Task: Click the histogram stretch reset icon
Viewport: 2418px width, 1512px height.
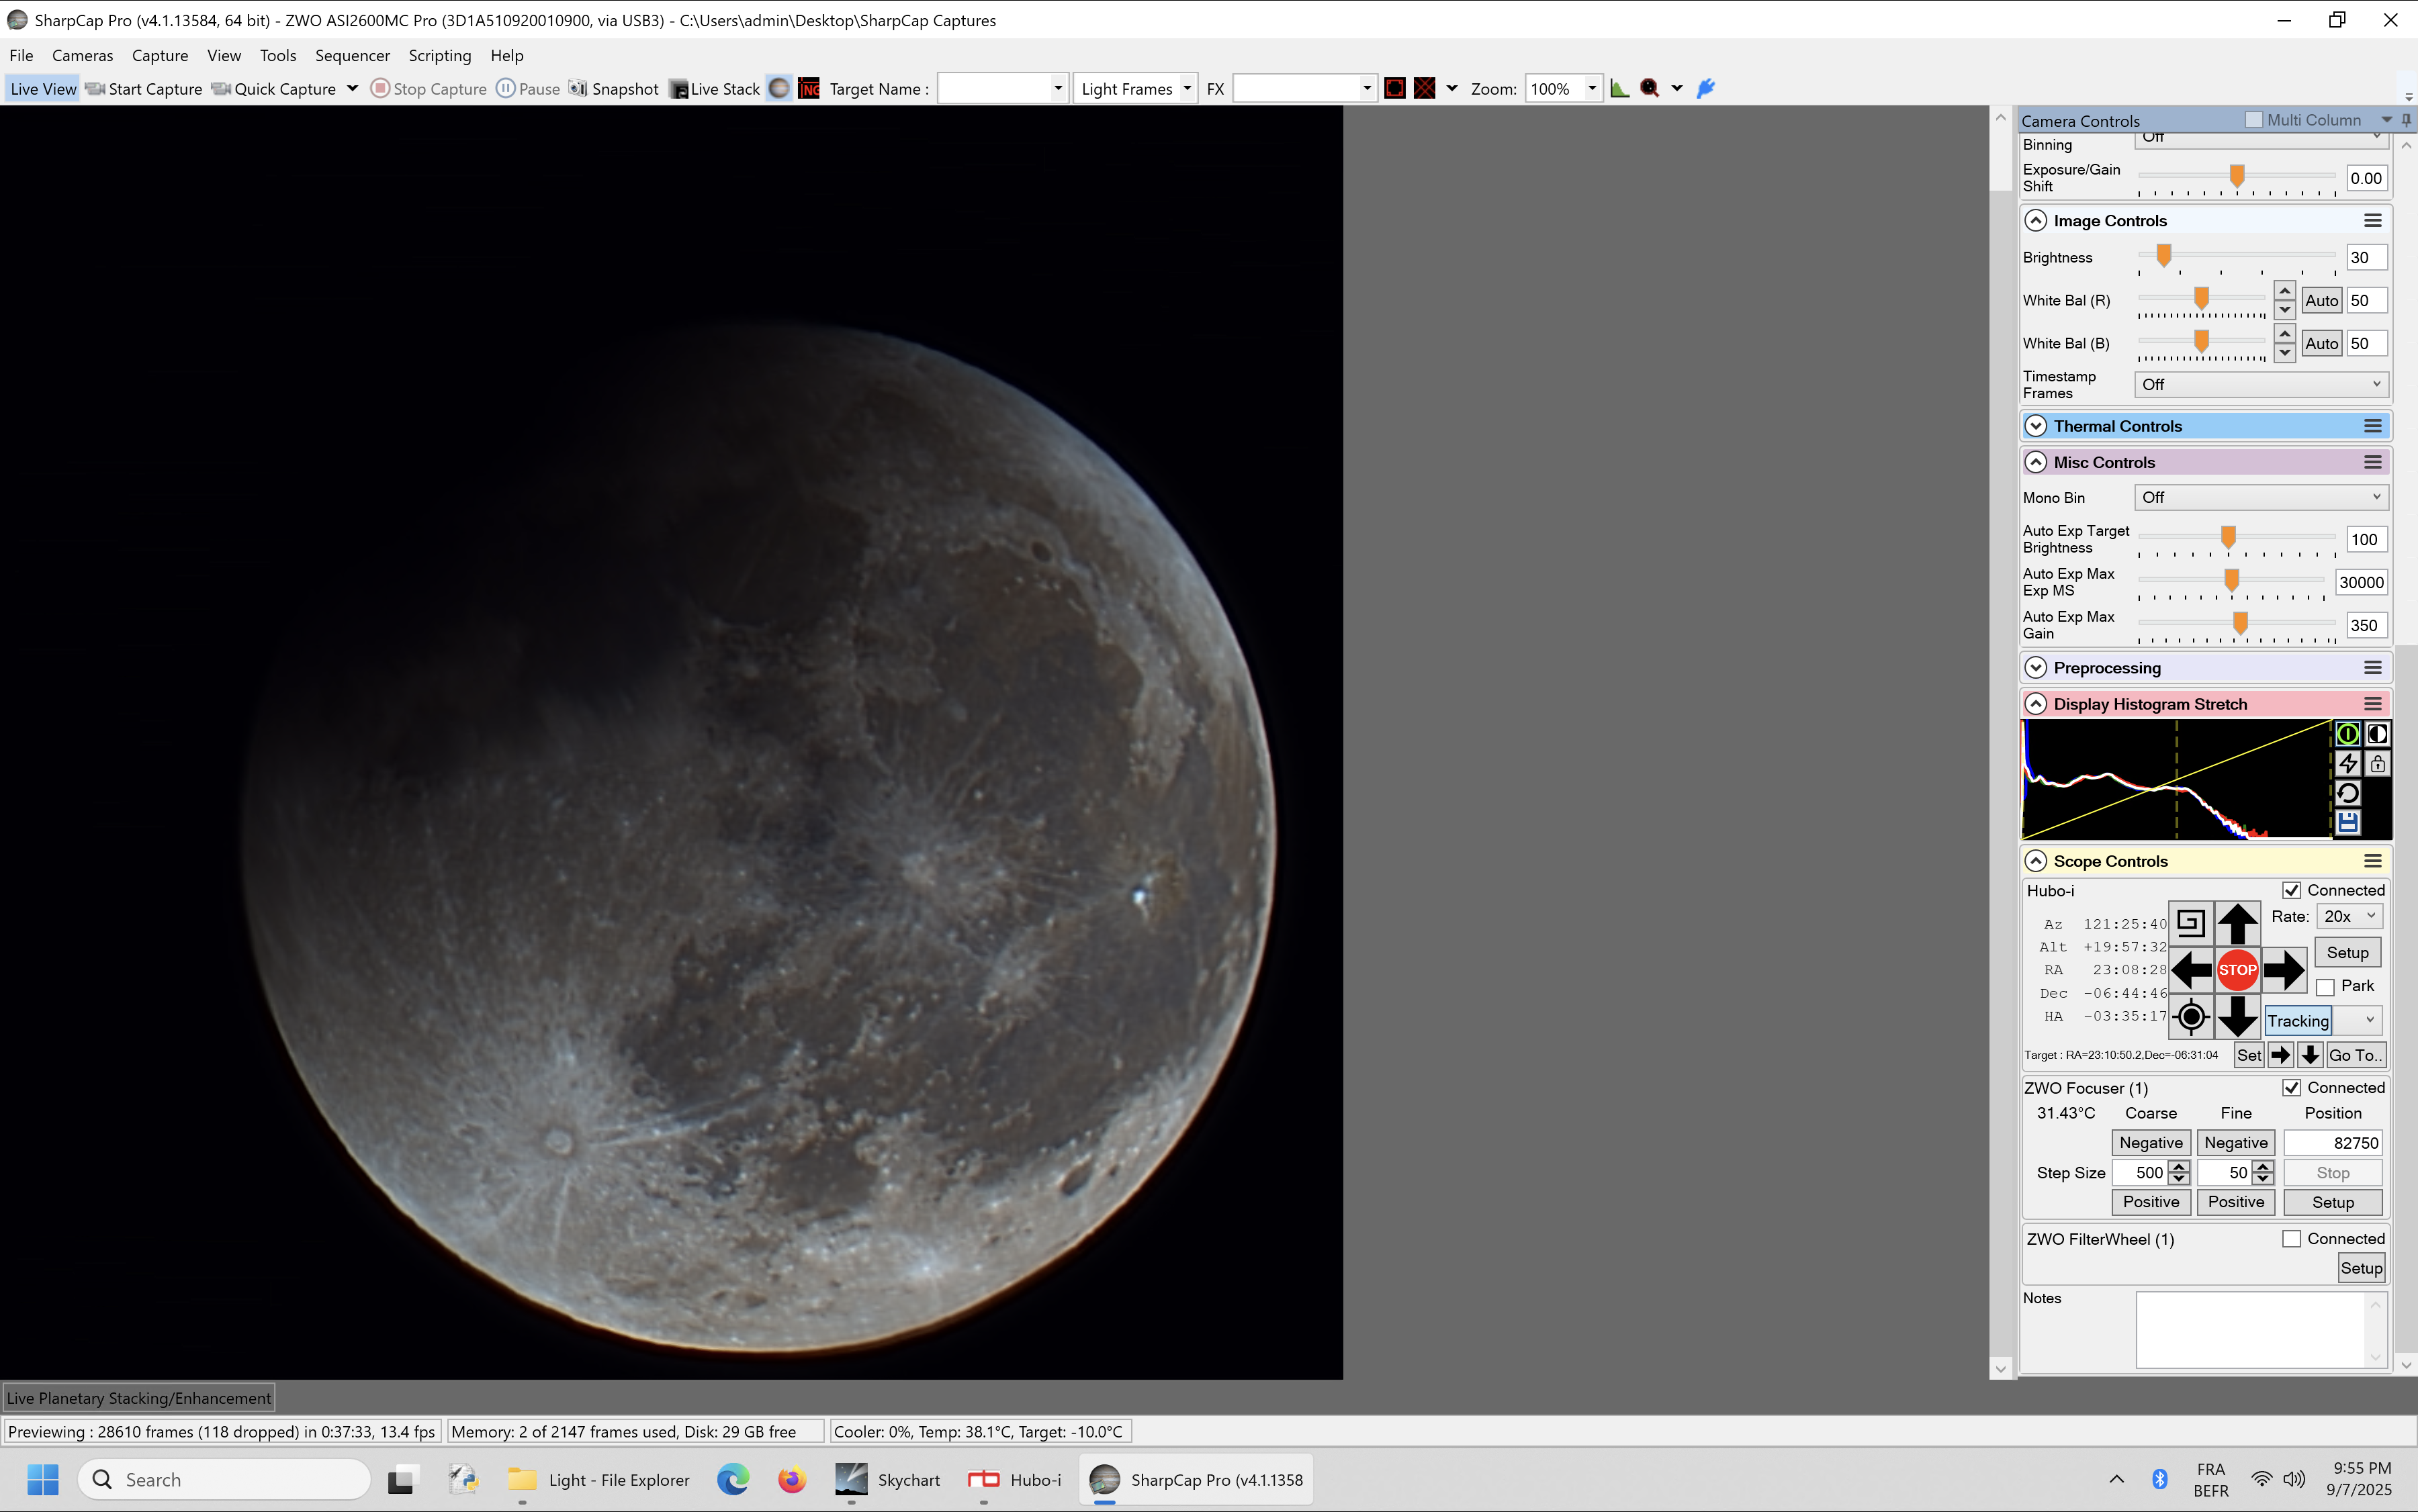Action: pos(2347,793)
